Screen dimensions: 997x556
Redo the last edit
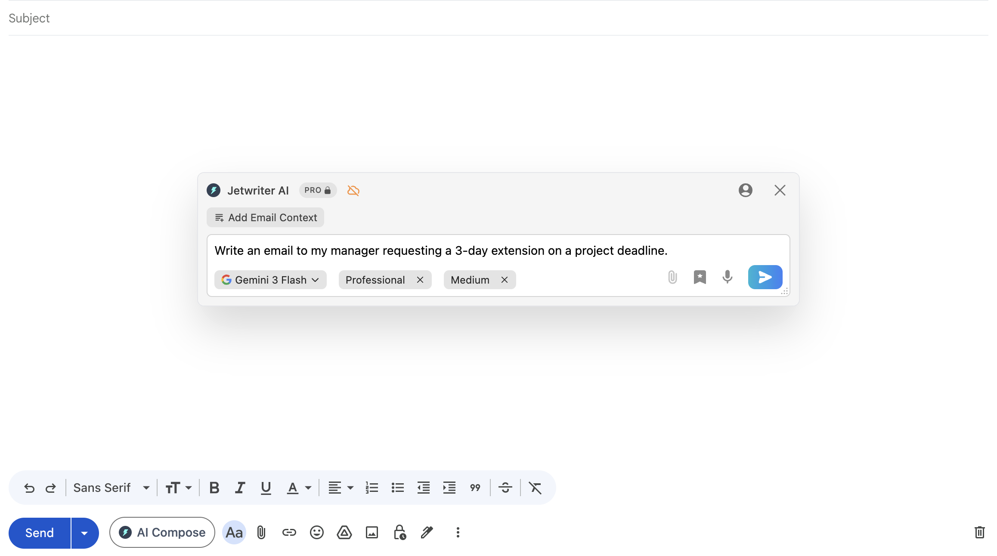click(x=51, y=488)
